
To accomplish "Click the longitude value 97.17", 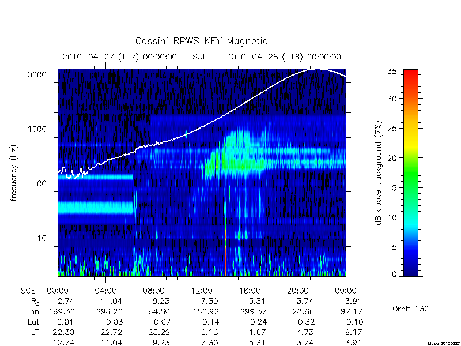I will (351, 311).
